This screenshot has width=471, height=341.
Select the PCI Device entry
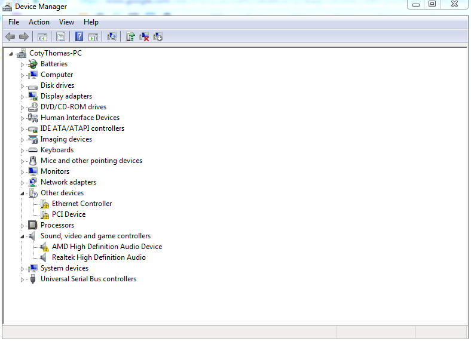pyautogui.click(x=69, y=214)
